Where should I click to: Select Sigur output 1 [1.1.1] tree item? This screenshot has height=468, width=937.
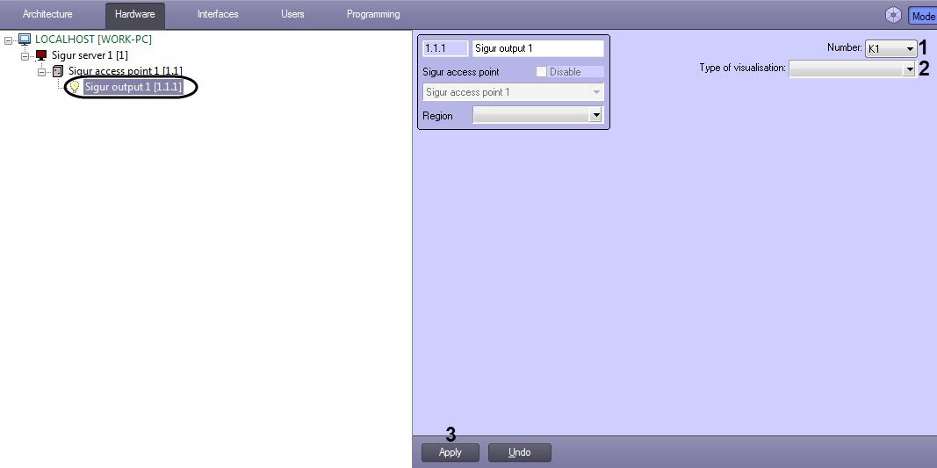pyautogui.click(x=133, y=87)
